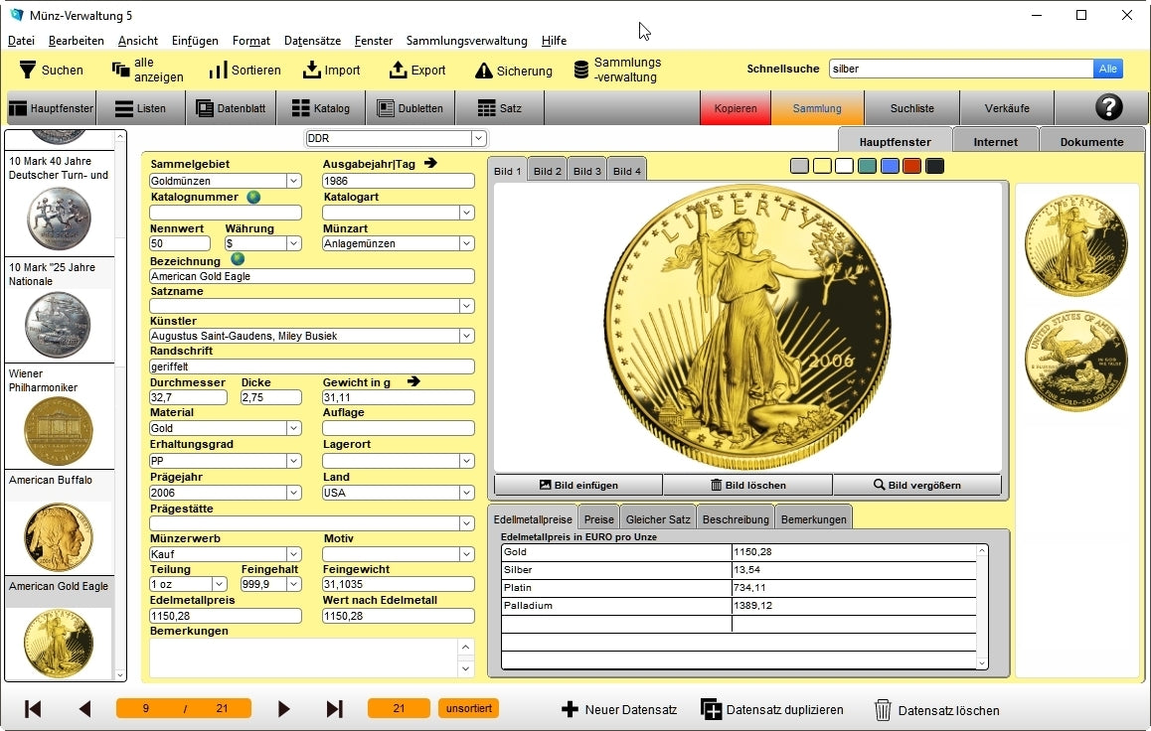Click the Suchen funnel icon

coord(28,71)
